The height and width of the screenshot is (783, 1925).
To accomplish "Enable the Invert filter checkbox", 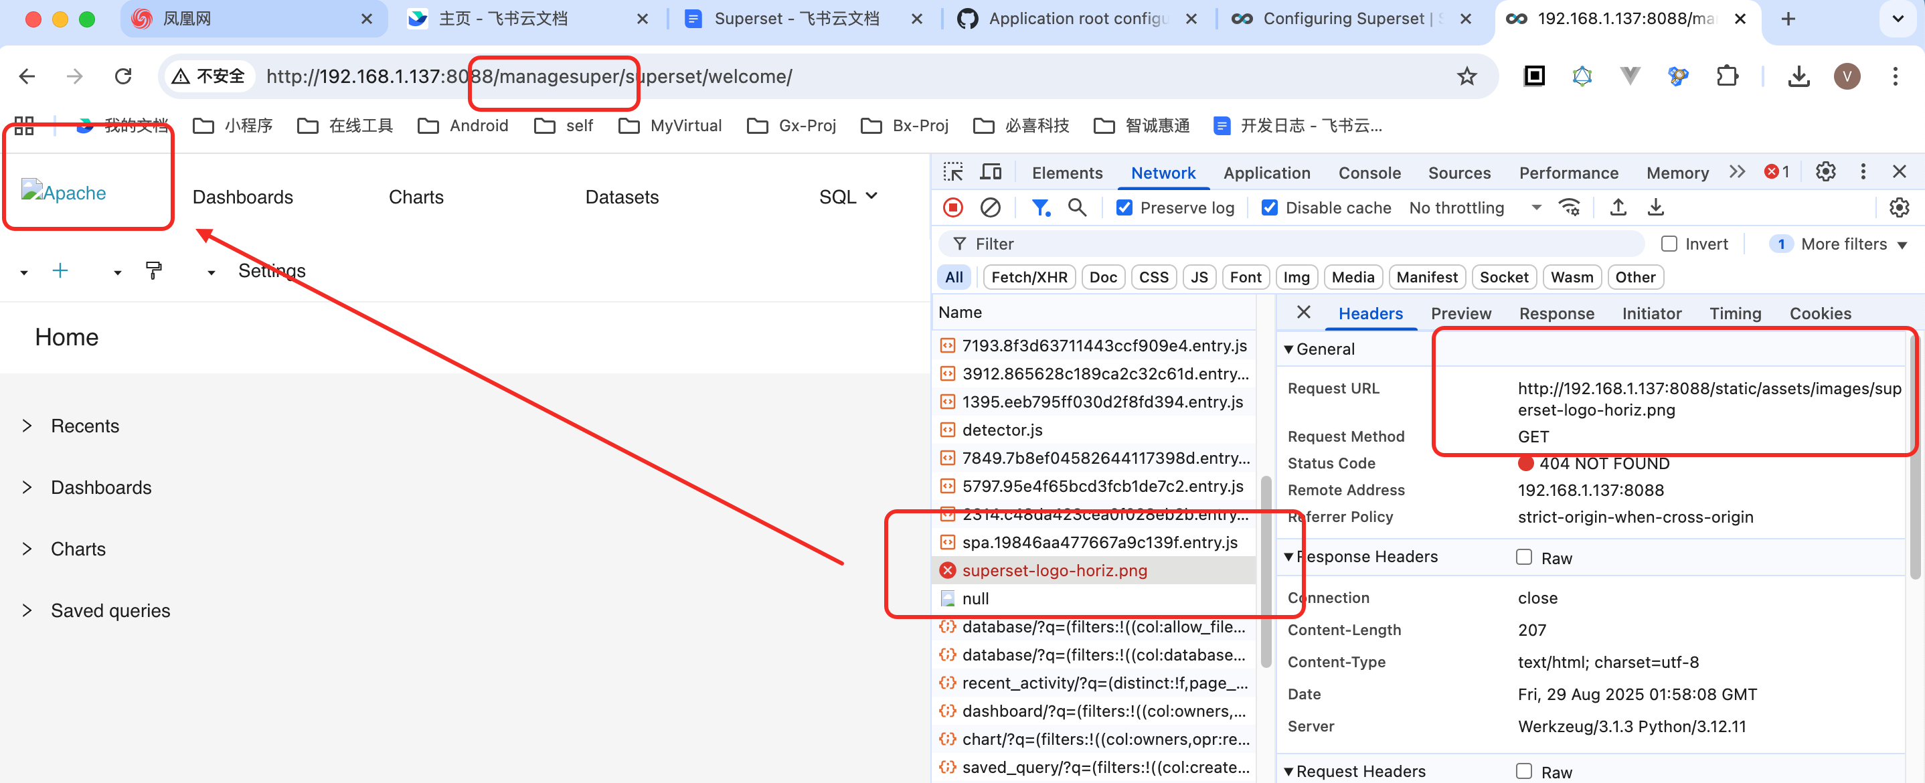I will click(x=1669, y=244).
